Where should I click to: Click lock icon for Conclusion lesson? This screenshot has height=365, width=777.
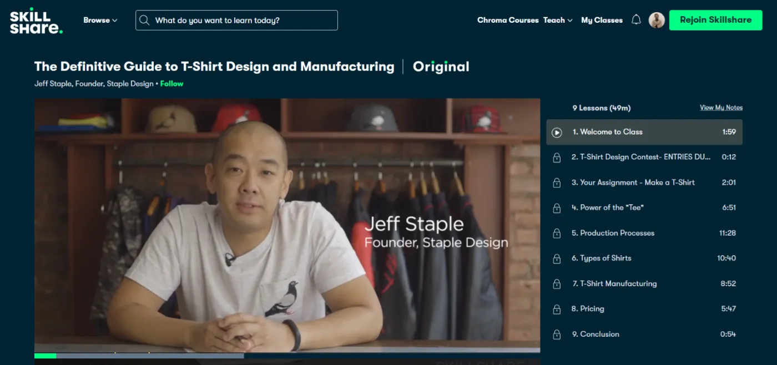[557, 334]
